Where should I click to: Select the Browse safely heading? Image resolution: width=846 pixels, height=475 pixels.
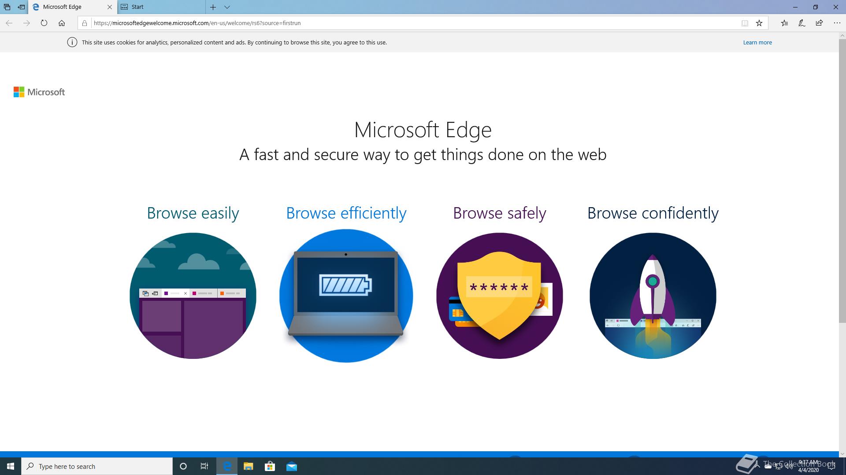(499, 213)
